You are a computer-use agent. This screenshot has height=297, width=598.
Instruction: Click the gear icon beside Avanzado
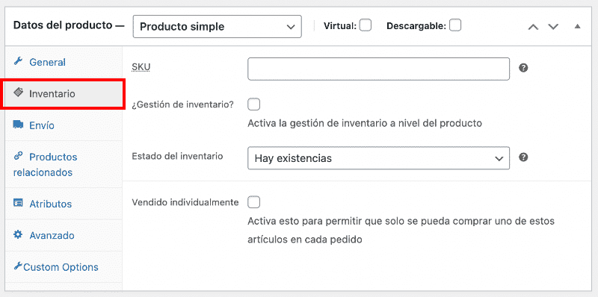click(18, 234)
